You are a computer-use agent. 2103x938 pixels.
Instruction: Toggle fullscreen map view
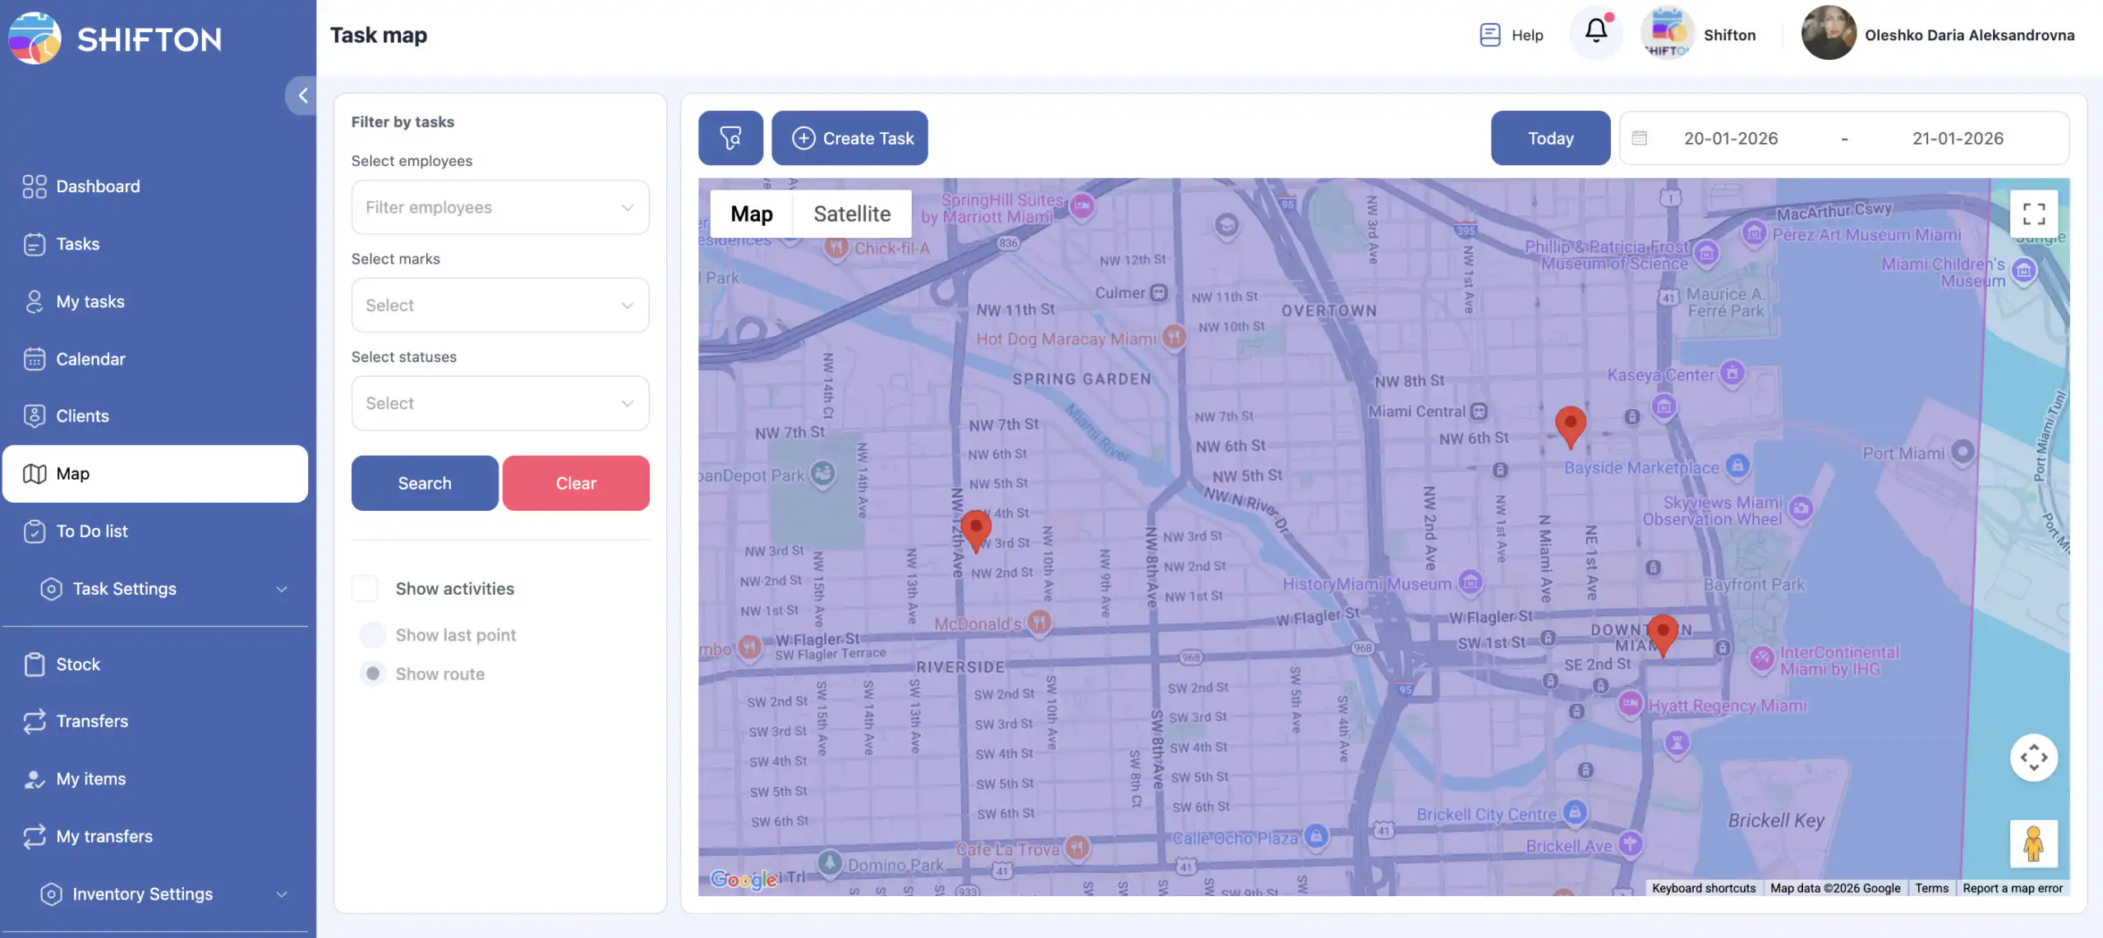[x=2033, y=214]
